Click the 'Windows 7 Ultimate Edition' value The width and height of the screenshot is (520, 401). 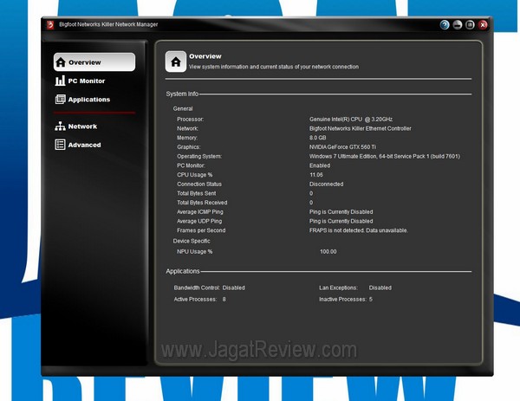pyautogui.click(x=385, y=156)
